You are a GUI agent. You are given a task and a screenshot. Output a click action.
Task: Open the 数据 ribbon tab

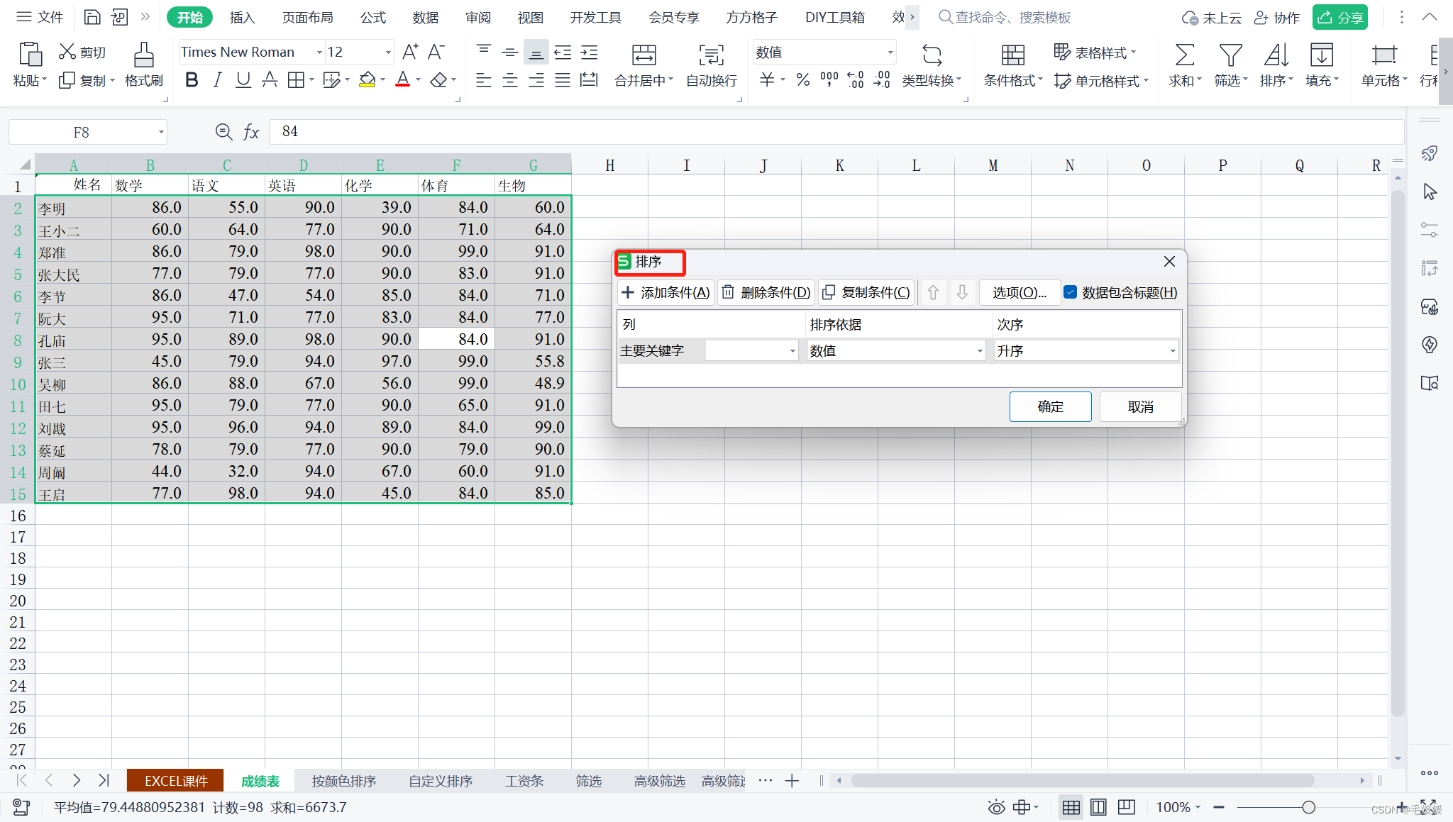[x=425, y=17]
